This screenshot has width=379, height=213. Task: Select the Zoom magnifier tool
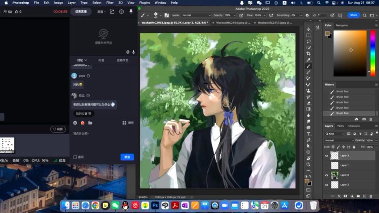coord(308,164)
